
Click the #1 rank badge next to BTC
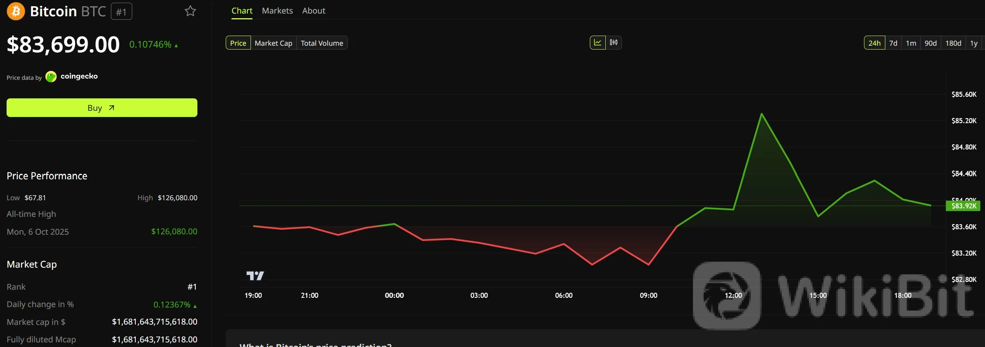coord(121,12)
